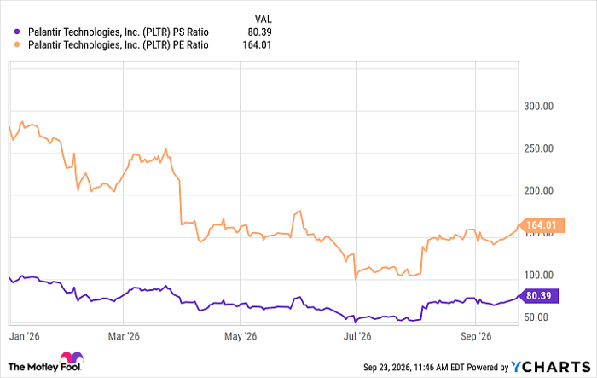
Task: Click The Motley Fool logo
Action: coord(46,362)
